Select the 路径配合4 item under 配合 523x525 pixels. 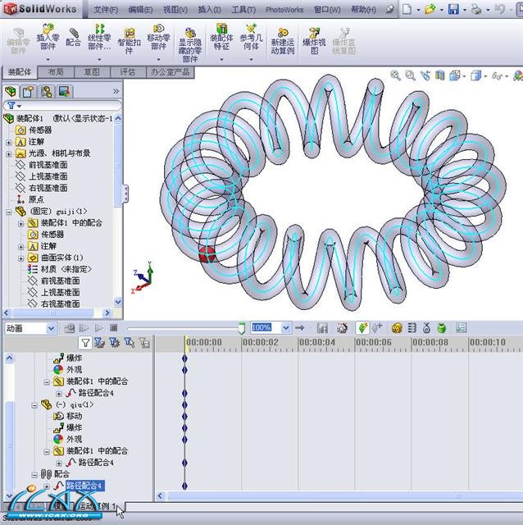84,486
